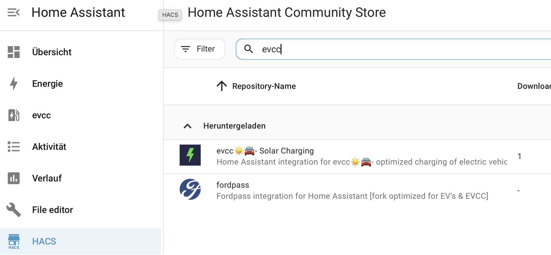551x255 pixels.
Task: Toggle sort order arrow for Repository-Name
Action: [222, 86]
